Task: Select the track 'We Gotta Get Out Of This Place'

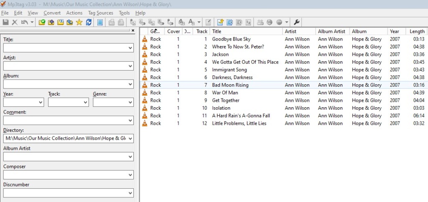Action: 245,62
